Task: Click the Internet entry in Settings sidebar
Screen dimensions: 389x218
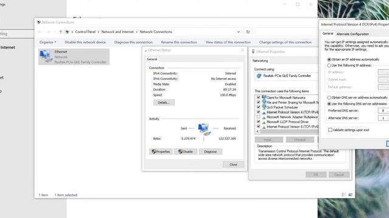Action: tap(7, 47)
